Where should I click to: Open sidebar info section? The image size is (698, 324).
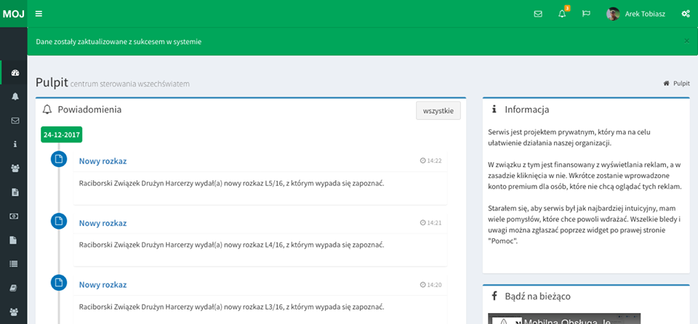(15, 145)
